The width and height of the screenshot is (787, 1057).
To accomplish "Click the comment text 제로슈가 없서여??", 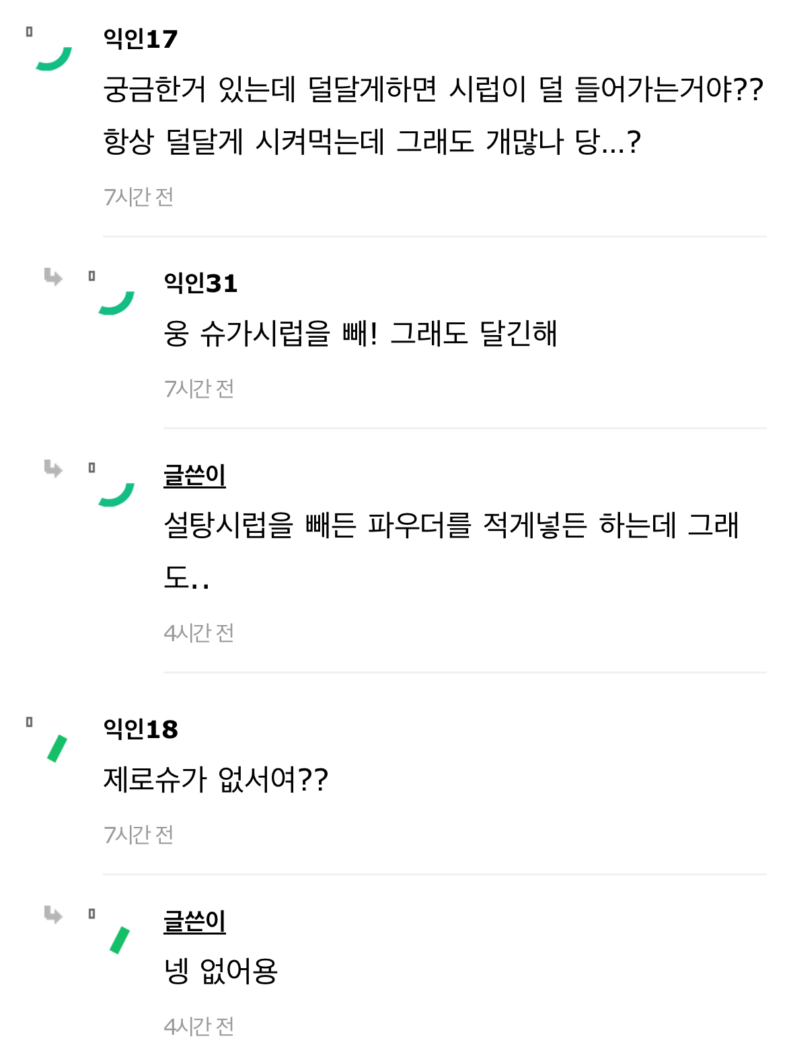I will 215,780.
